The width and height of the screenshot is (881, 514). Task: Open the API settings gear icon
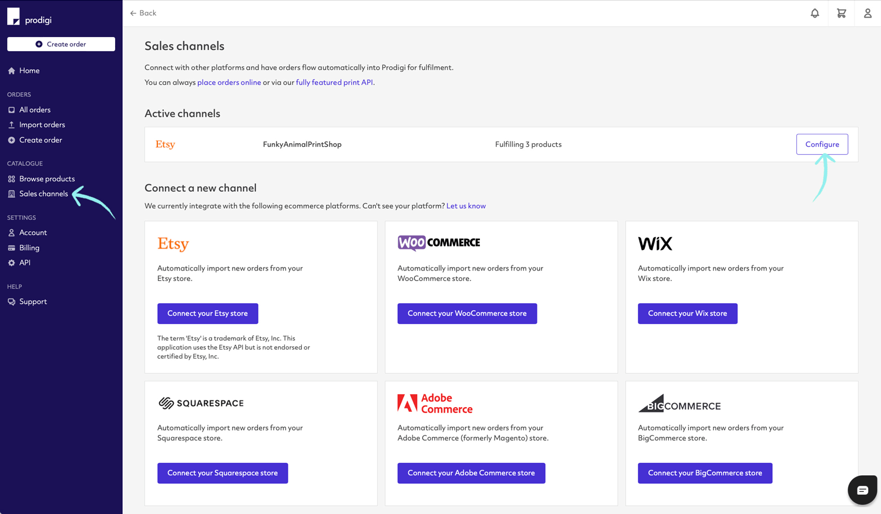(x=11, y=262)
